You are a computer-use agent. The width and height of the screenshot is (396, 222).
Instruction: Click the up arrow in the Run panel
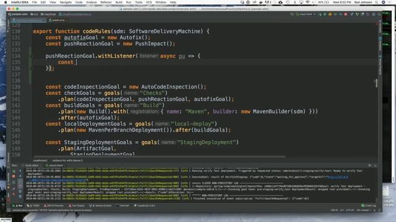coord(20,171)
